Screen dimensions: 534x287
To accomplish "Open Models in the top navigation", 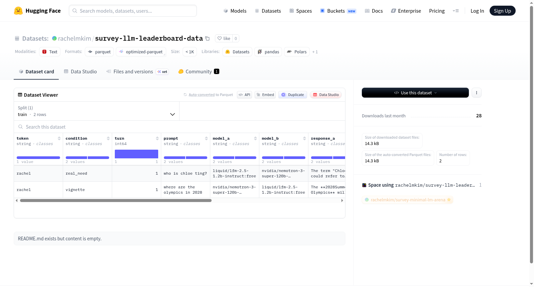I will (235, 11).
